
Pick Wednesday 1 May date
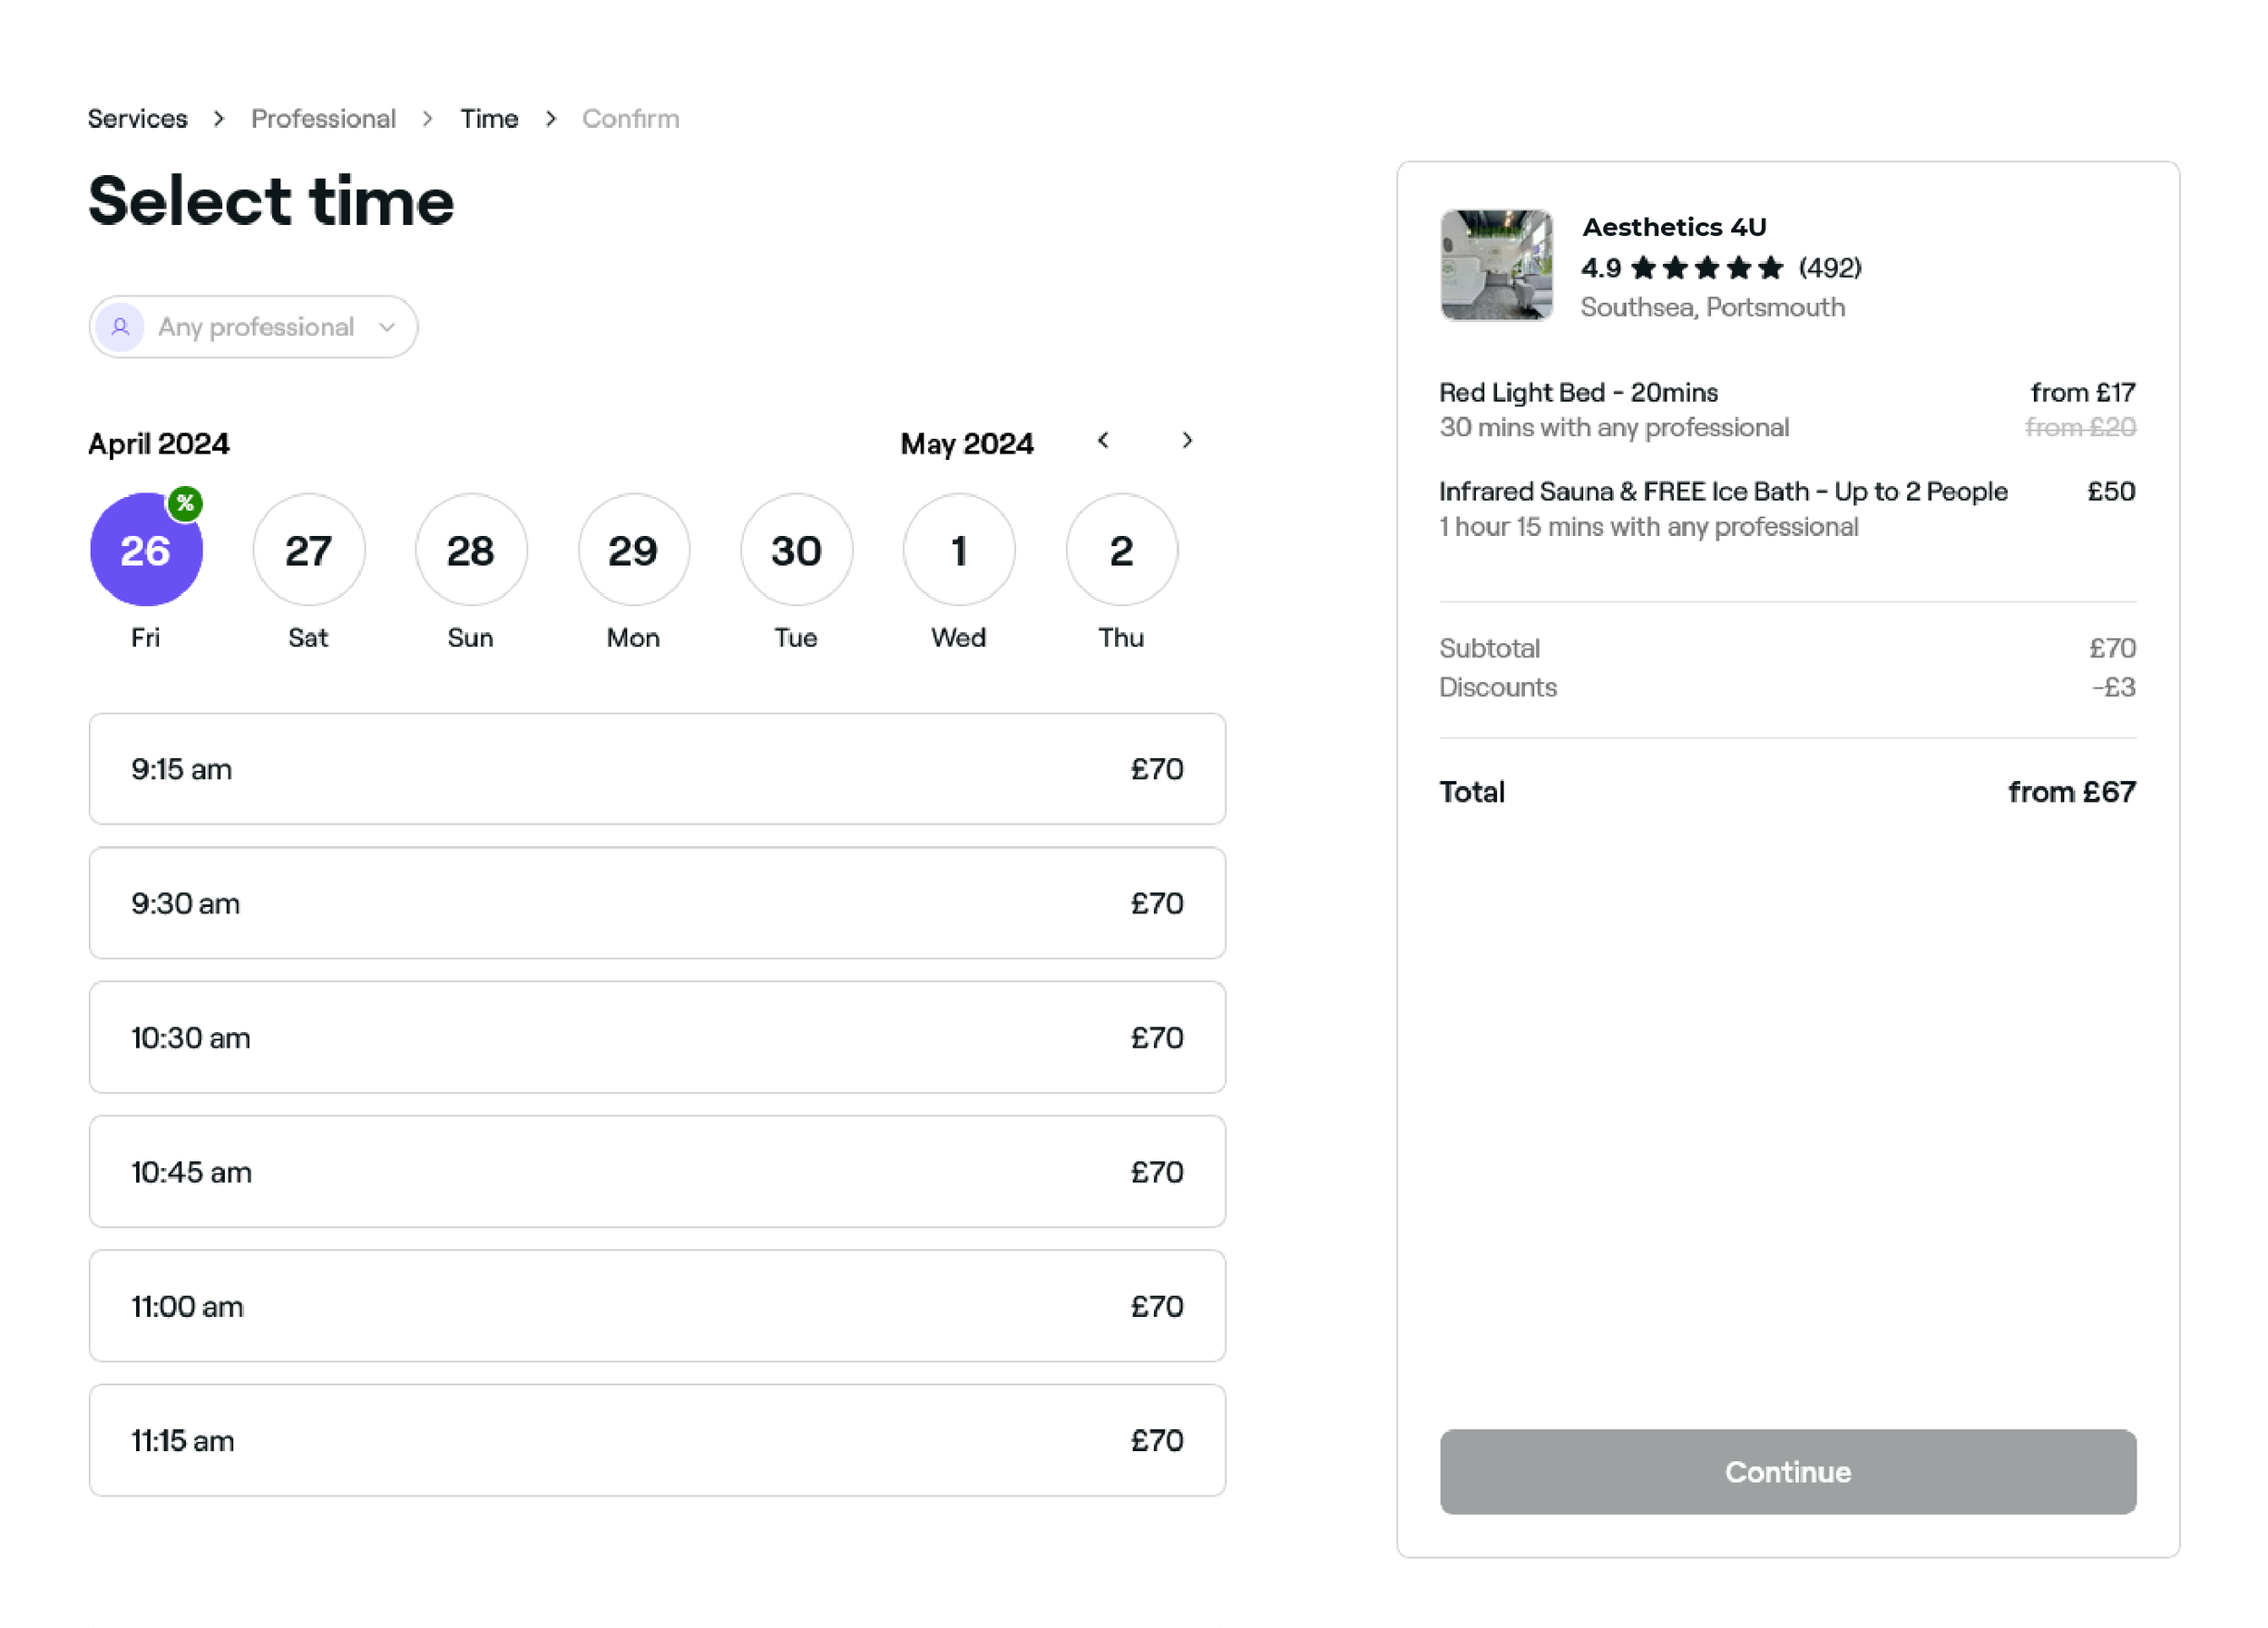pyautogui.click(x=959, y=550)
